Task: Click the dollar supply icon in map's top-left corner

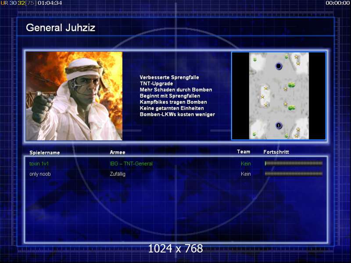Action: coord(255,60)
